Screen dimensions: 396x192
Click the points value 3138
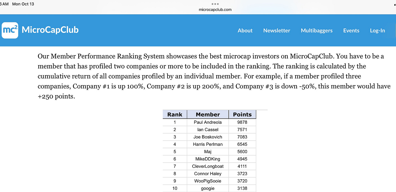click(x=242, y=188)
